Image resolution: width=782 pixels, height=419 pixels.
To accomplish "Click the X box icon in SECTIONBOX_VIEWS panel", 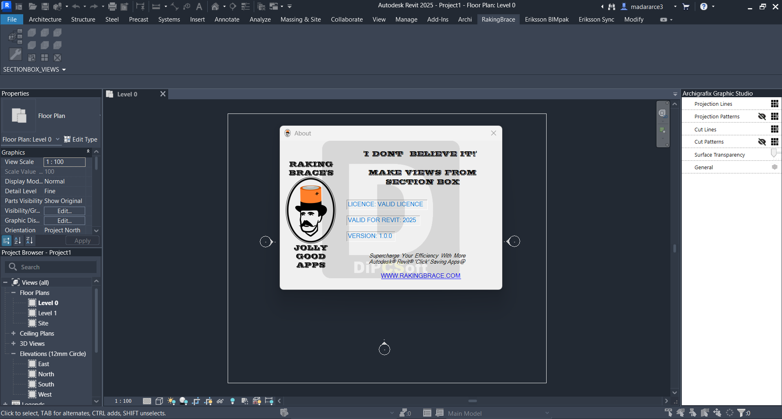I will click(x=57, y=58).
